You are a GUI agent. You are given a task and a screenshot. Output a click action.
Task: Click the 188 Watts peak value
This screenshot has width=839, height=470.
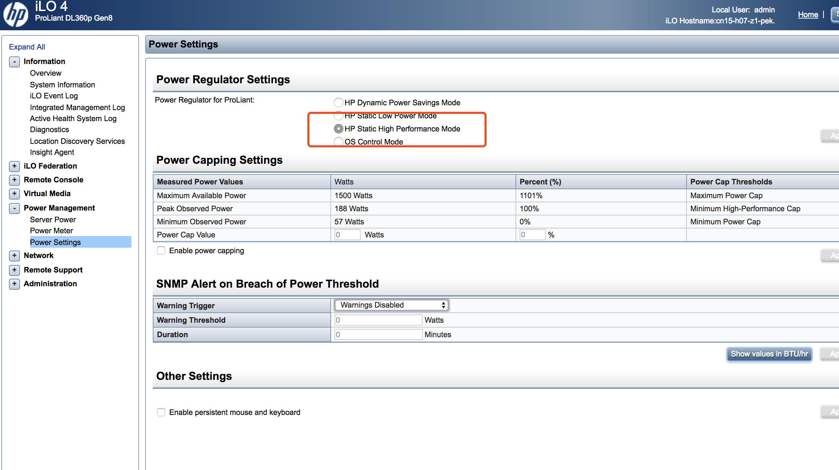click(x=351, y=209)
